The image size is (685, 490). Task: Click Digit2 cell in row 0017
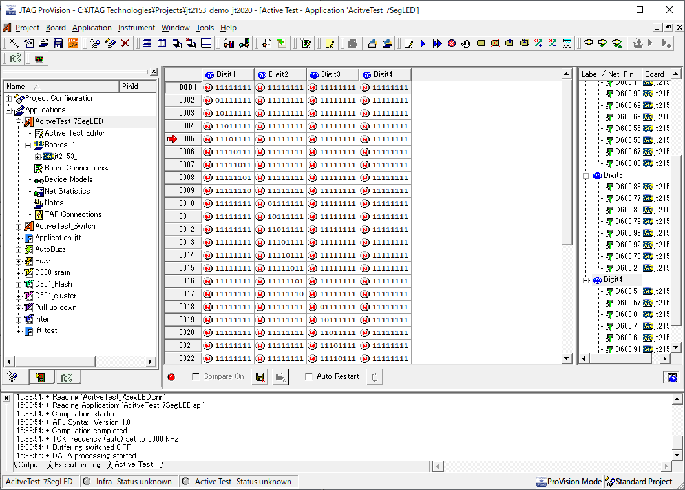(x=280, y=294)
